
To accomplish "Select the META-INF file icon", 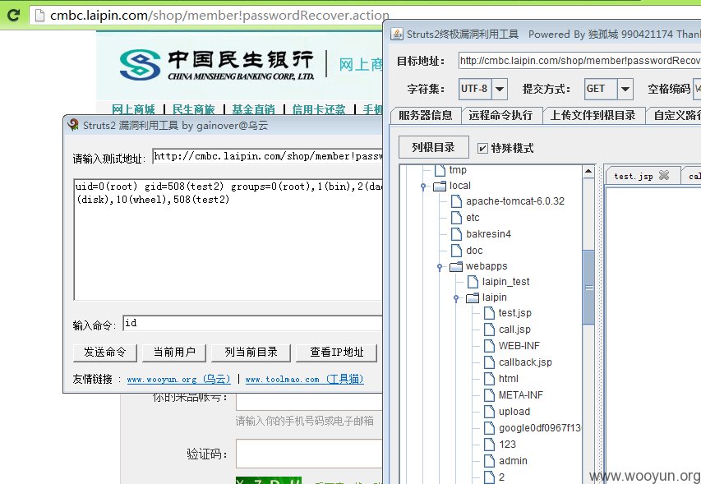I will 489,395.
